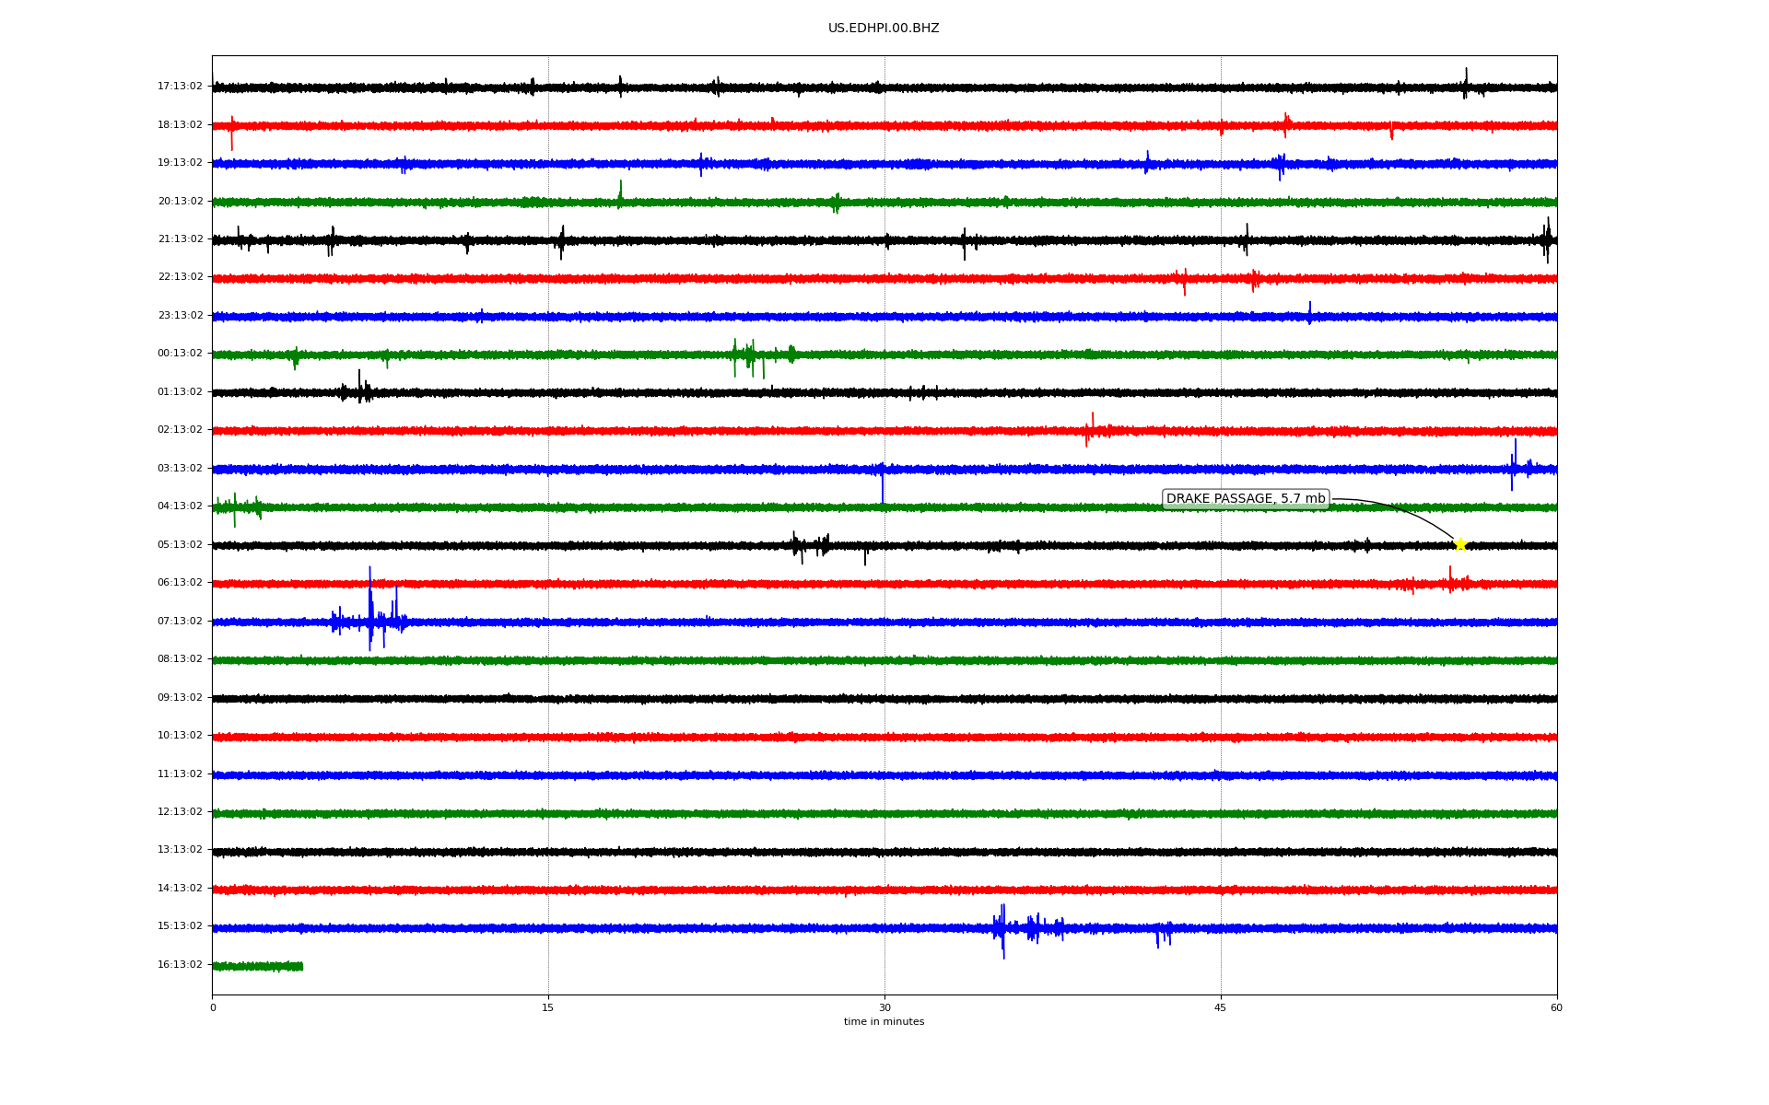Click the 09:13:02 time label
1769x1105 pixels.
click(x=180, y=698)
